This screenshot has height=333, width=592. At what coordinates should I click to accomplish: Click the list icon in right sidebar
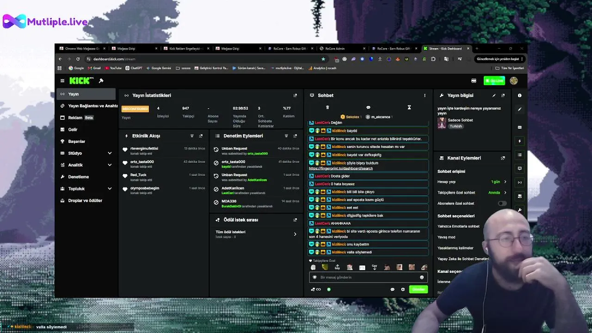[519, 155]
